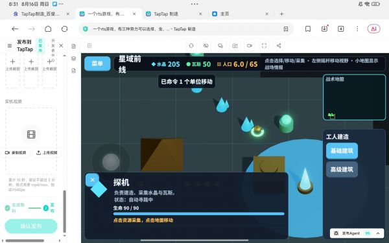The width and height of the screenshot is (389, 243).
Task: Open the browser home page icon
Action: (x=48, y=29)
